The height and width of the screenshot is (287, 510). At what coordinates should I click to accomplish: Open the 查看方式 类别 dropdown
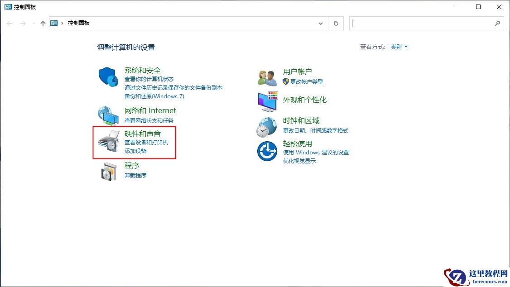[399, 47]
